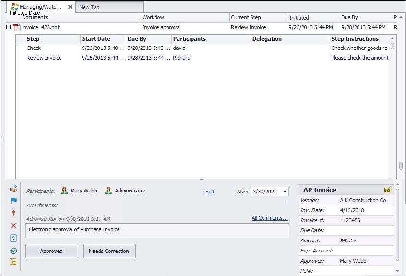The height and width of the screenshot is (276, 406).
Task: Click the Delegation column header
Action: click(x=290, y=39)
